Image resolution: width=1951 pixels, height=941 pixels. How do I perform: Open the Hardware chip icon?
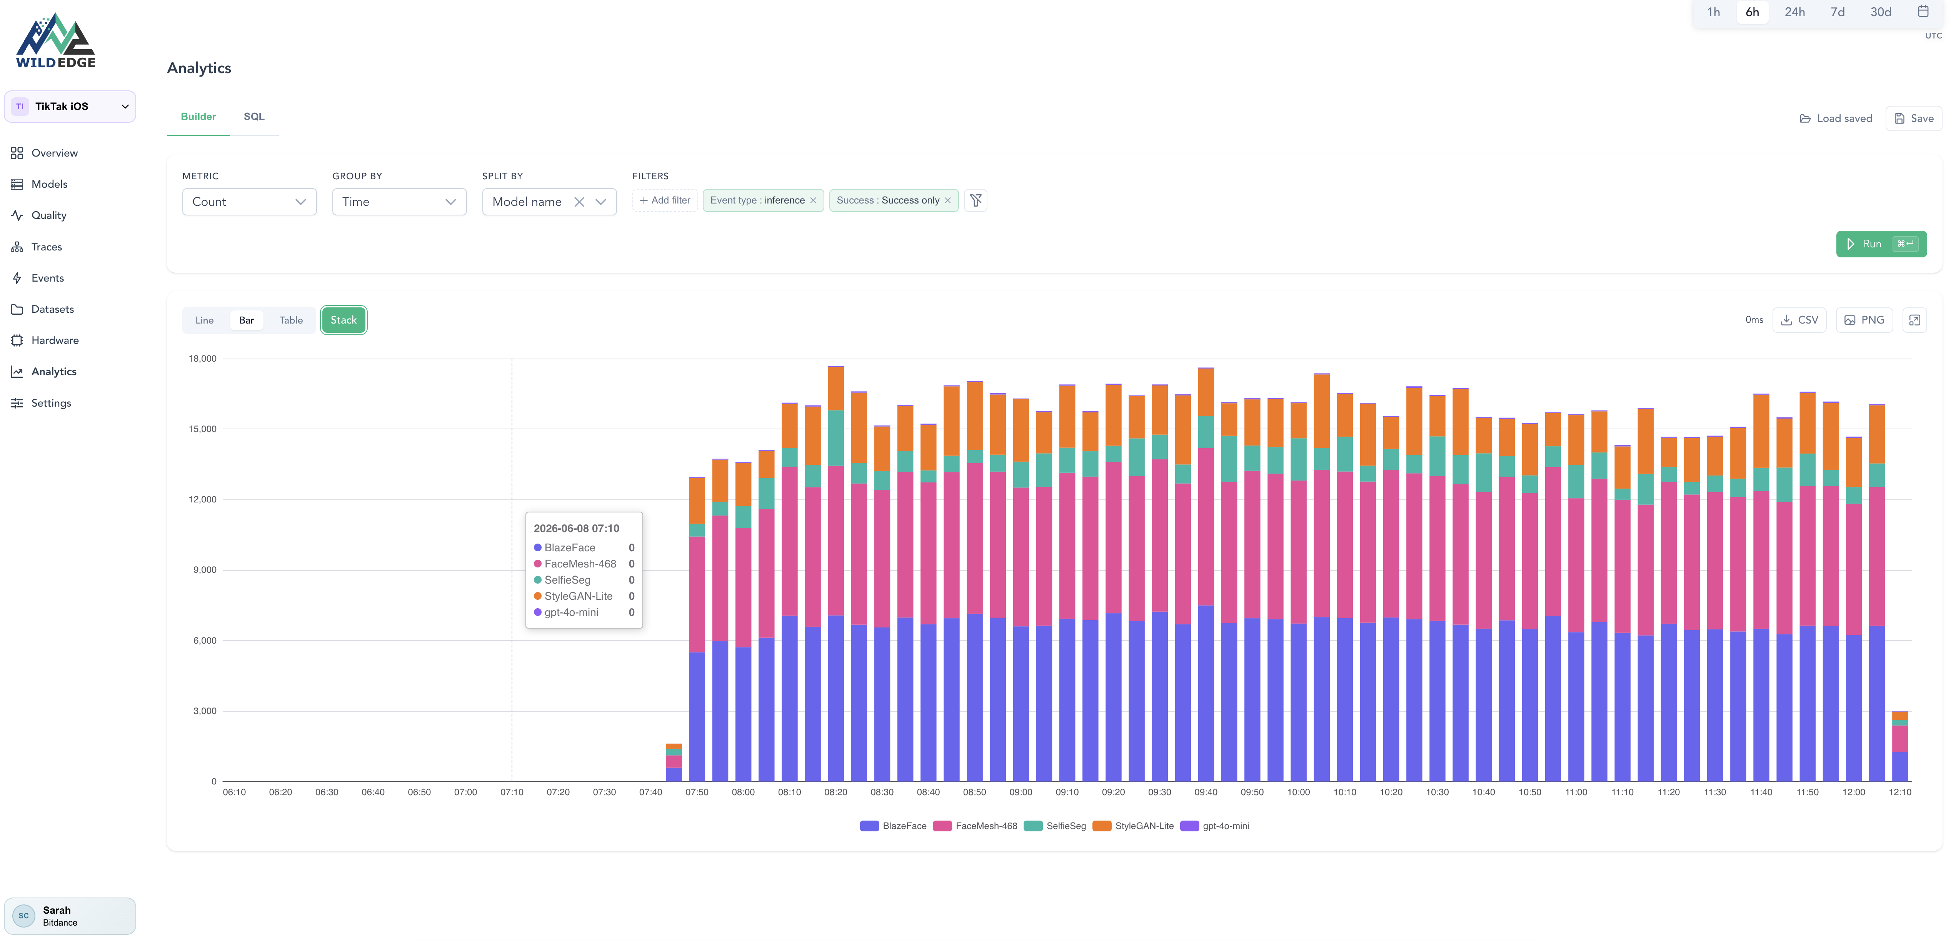(x=17, y=340)
